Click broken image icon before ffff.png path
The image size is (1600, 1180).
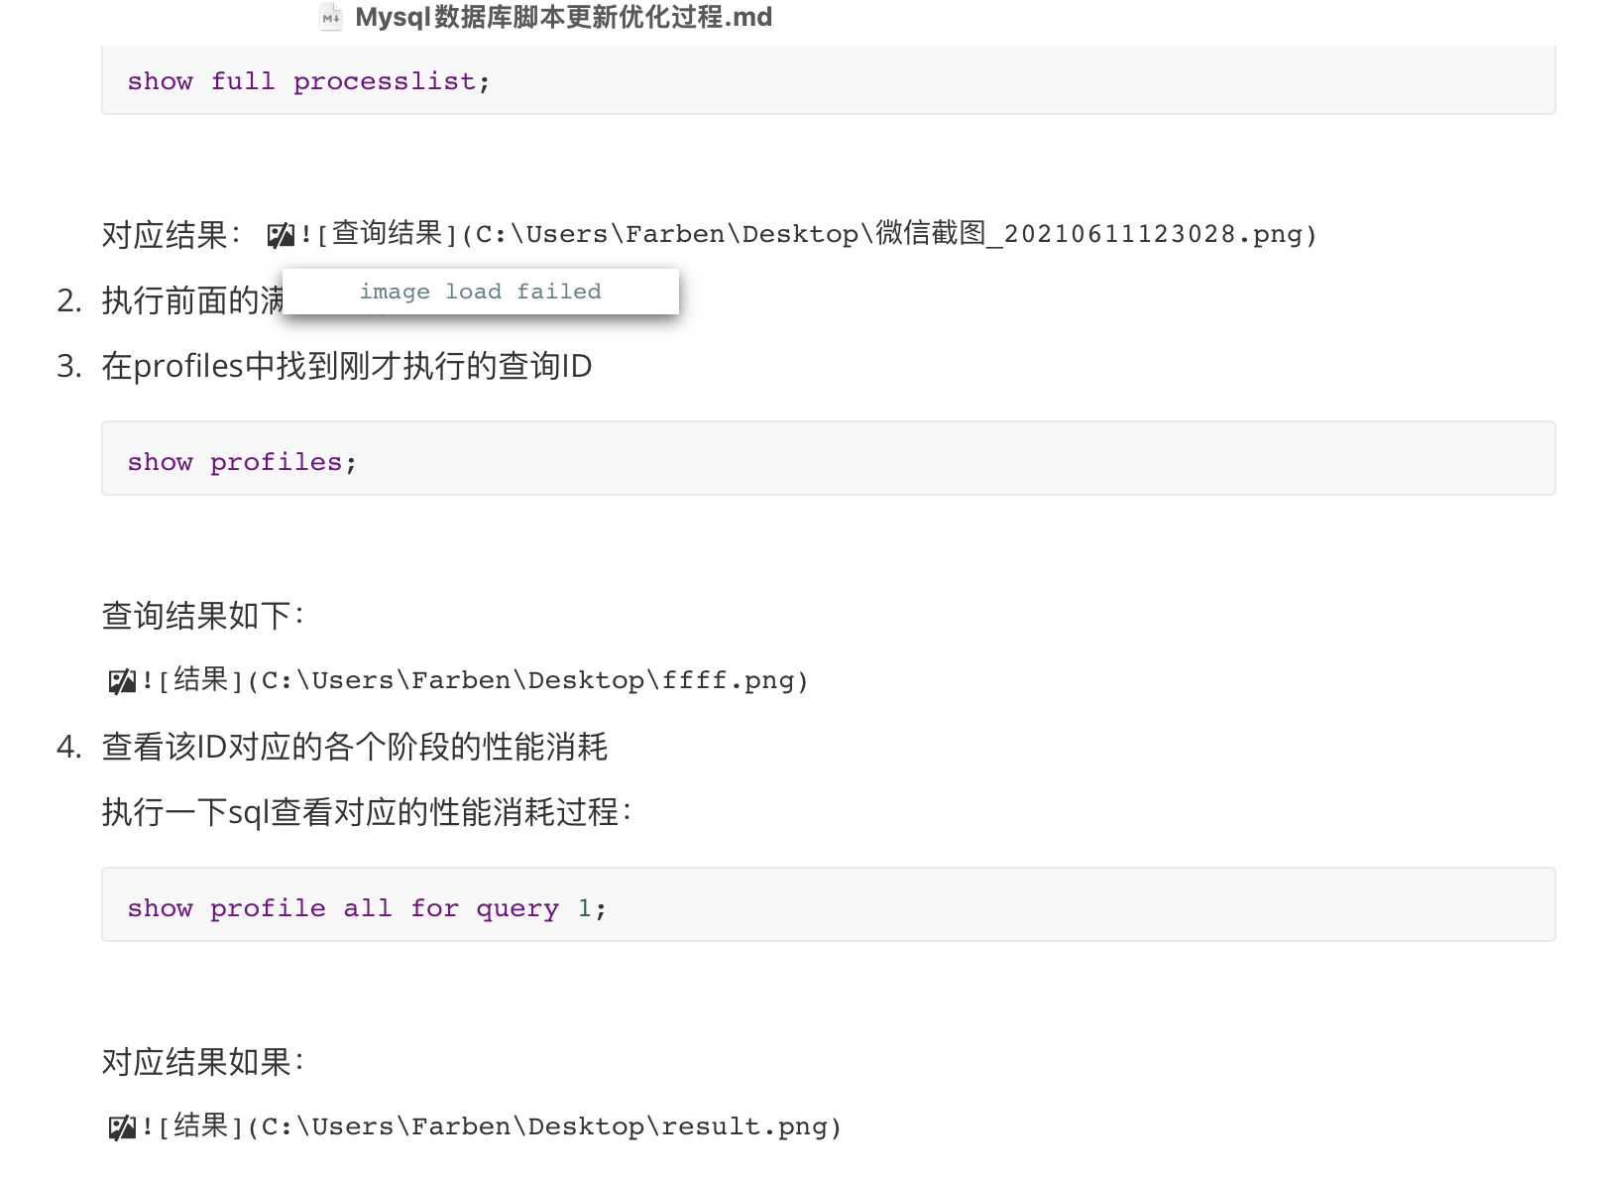(x=122, y=681)
